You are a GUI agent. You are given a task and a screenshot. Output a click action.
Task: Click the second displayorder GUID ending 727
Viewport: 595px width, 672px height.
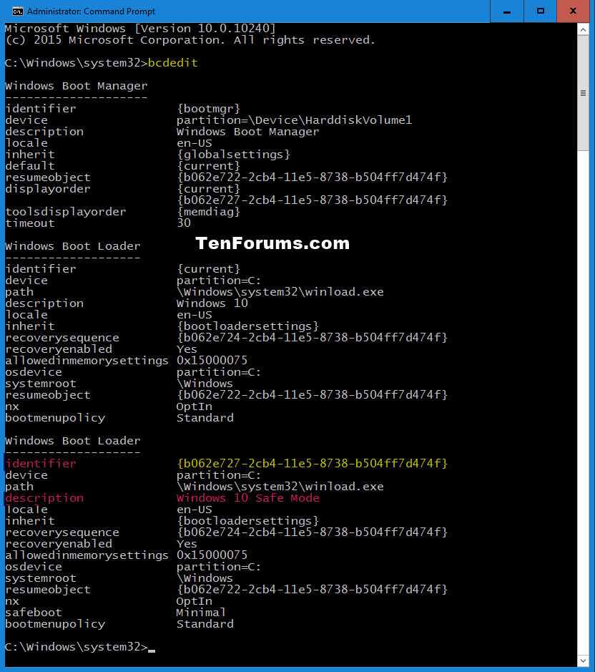pyautogui.click(x=312, y=200)
